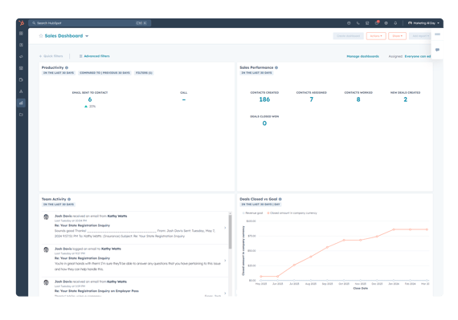Toggle the Closed amount in company currency legend
This screenshot has width=458, height=320.
292,213
